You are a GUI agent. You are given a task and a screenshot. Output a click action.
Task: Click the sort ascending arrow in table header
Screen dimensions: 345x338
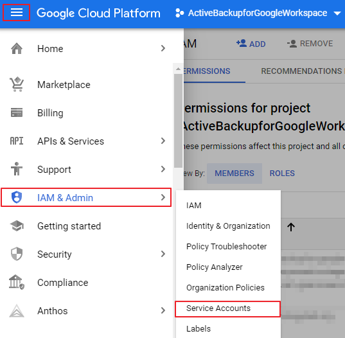click(x=291, y=227)
